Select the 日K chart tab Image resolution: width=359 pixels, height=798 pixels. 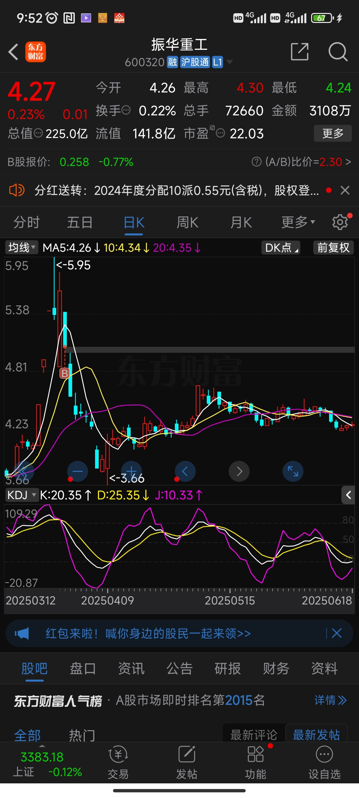pos(134,222)
